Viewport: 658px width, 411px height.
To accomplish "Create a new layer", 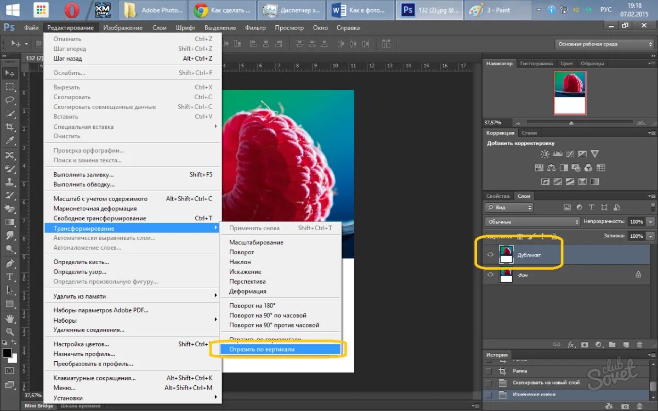I will 626,345.
